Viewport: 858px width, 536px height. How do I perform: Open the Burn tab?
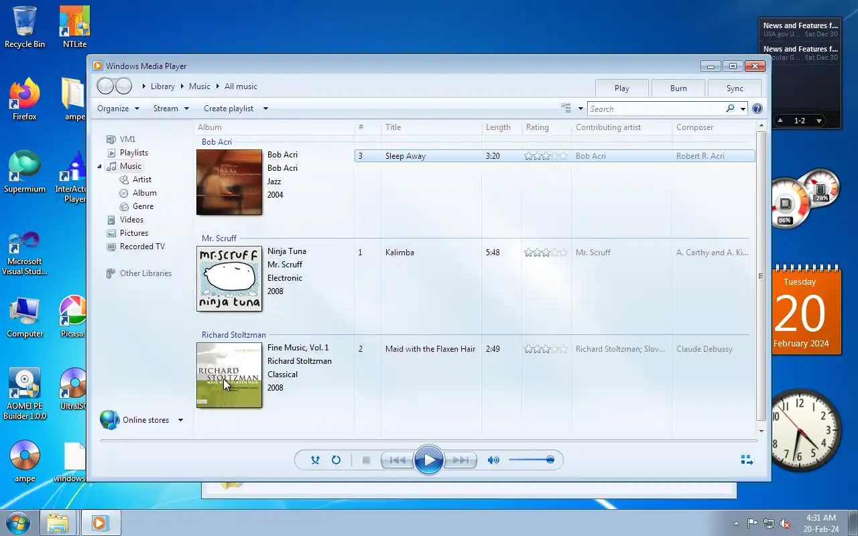(x=678, y=88)
